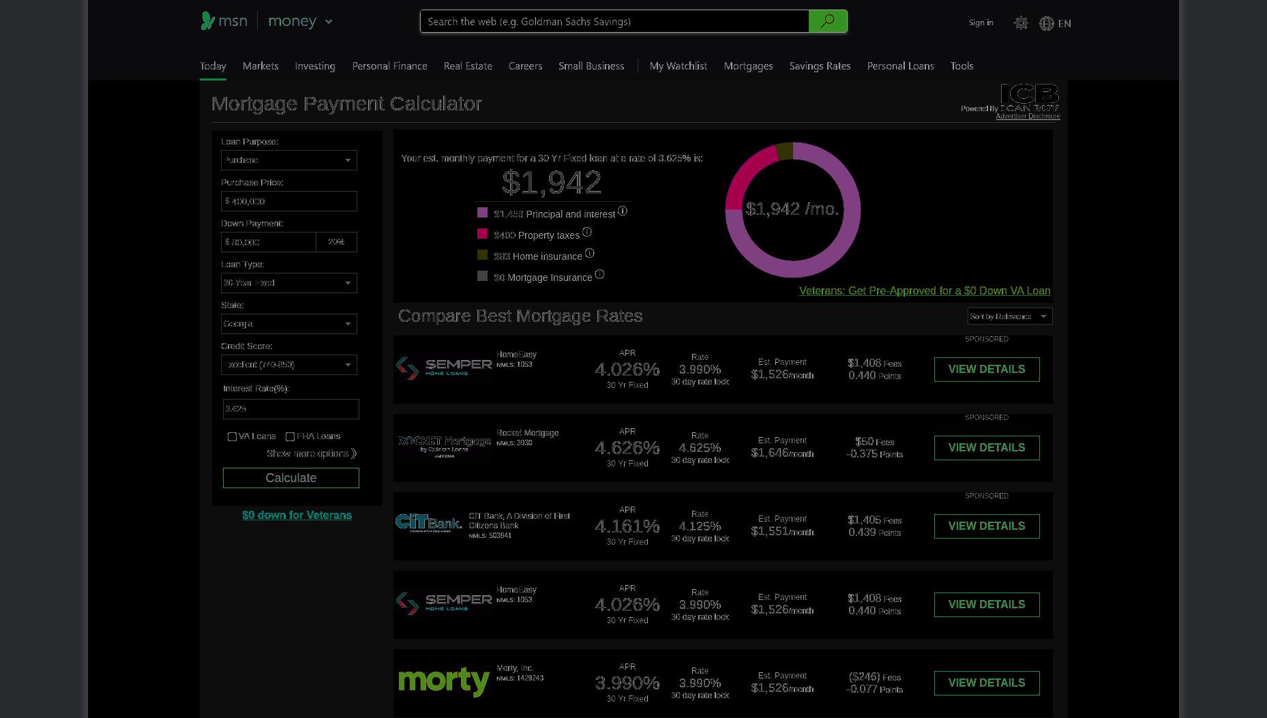Image resolution: width=1267 pixels, height=718 pixels.
Task: Click the Purchase Price field
Action: 289,201
